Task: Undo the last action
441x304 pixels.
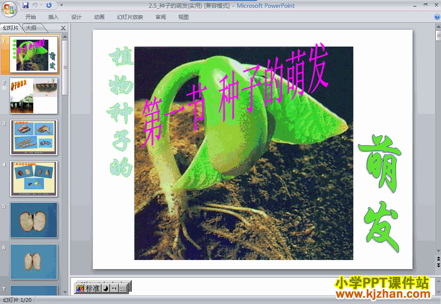Action: pos(35,5)
